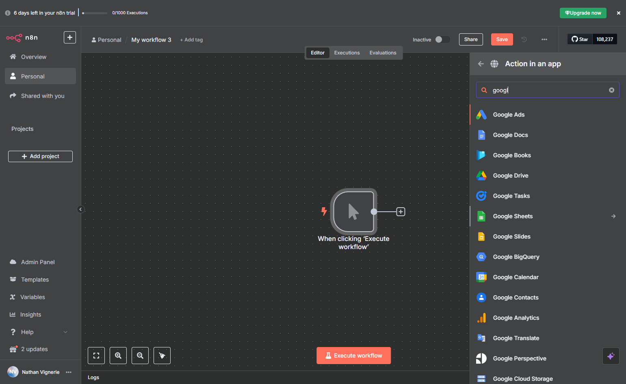Click the n8n logo icon
Viewport: 626px width, 384px height.
coord(14,38)
